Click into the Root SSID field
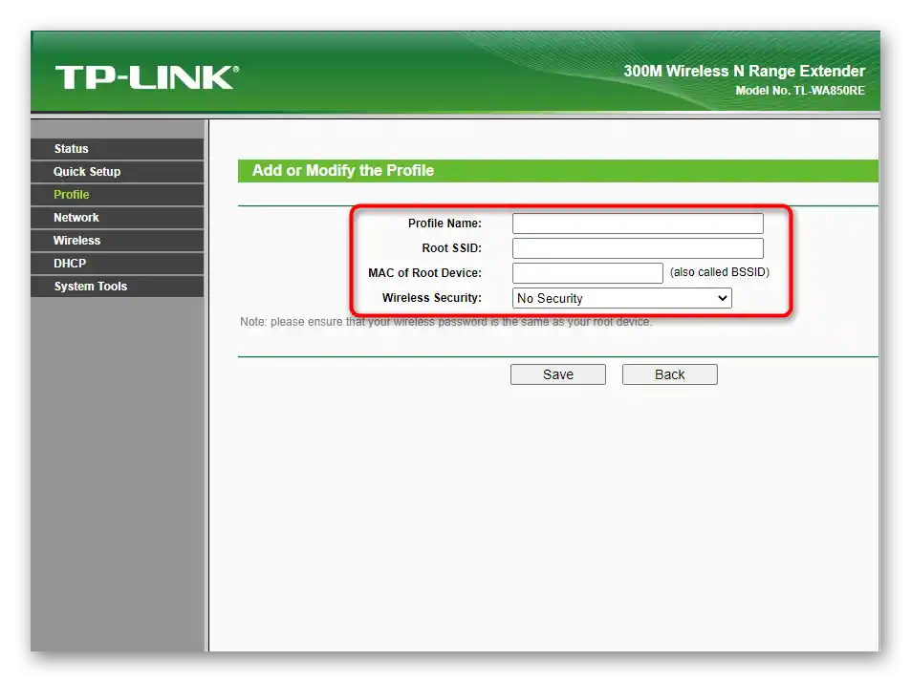The image size is (911, 682). point(638,248)
